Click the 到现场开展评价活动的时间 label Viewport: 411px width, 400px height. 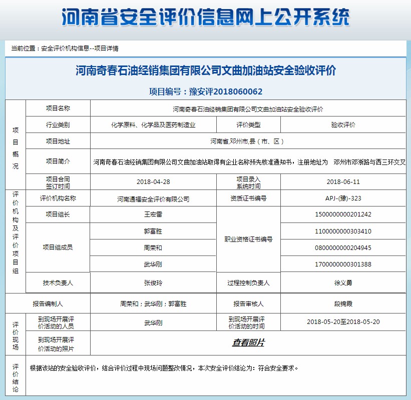coord(246,322)
